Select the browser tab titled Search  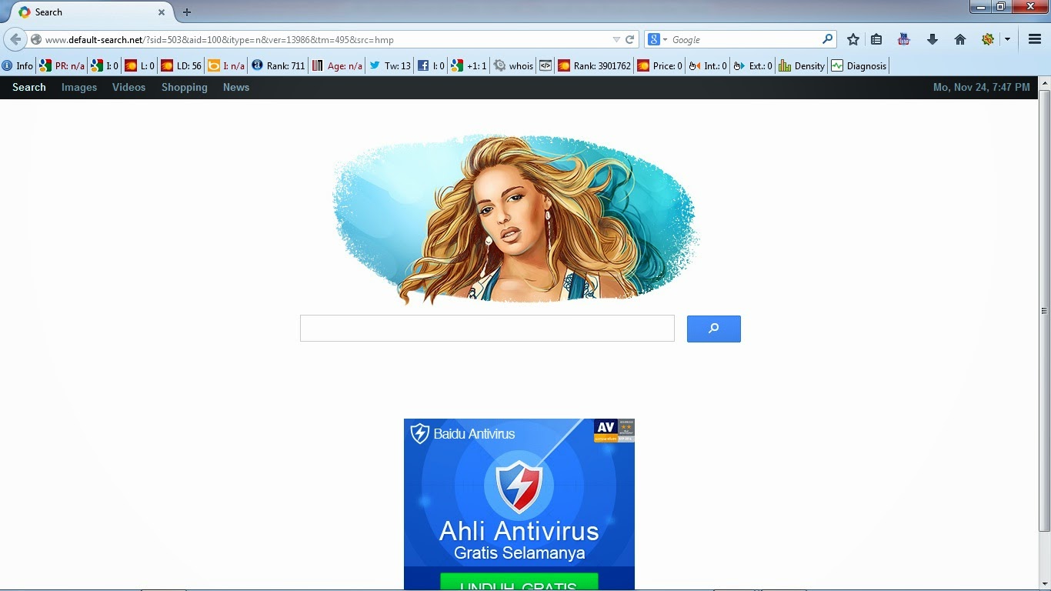pos(92,12)
